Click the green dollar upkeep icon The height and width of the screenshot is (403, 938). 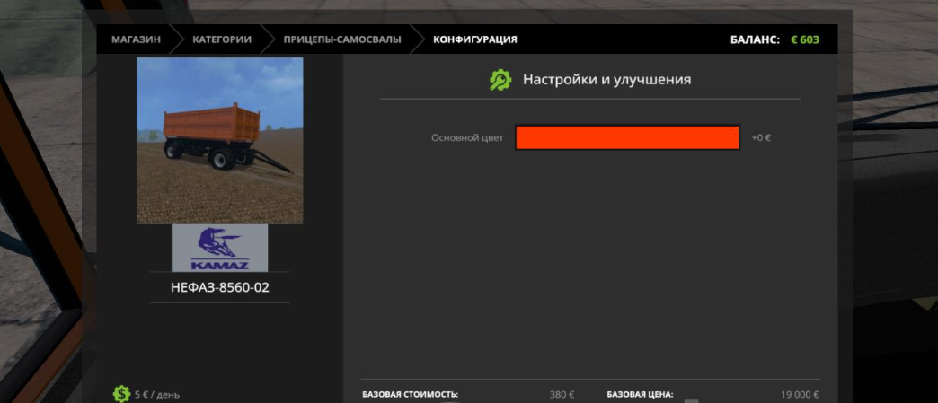121,393
